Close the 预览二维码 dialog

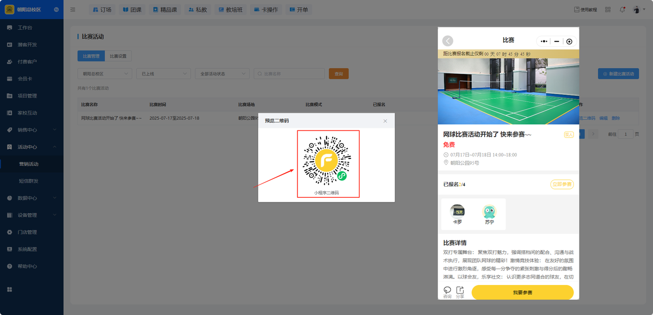click(x=385, y=121)
